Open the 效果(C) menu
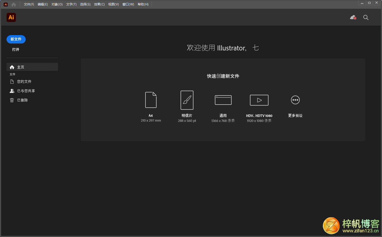 (x=99, y=4)
